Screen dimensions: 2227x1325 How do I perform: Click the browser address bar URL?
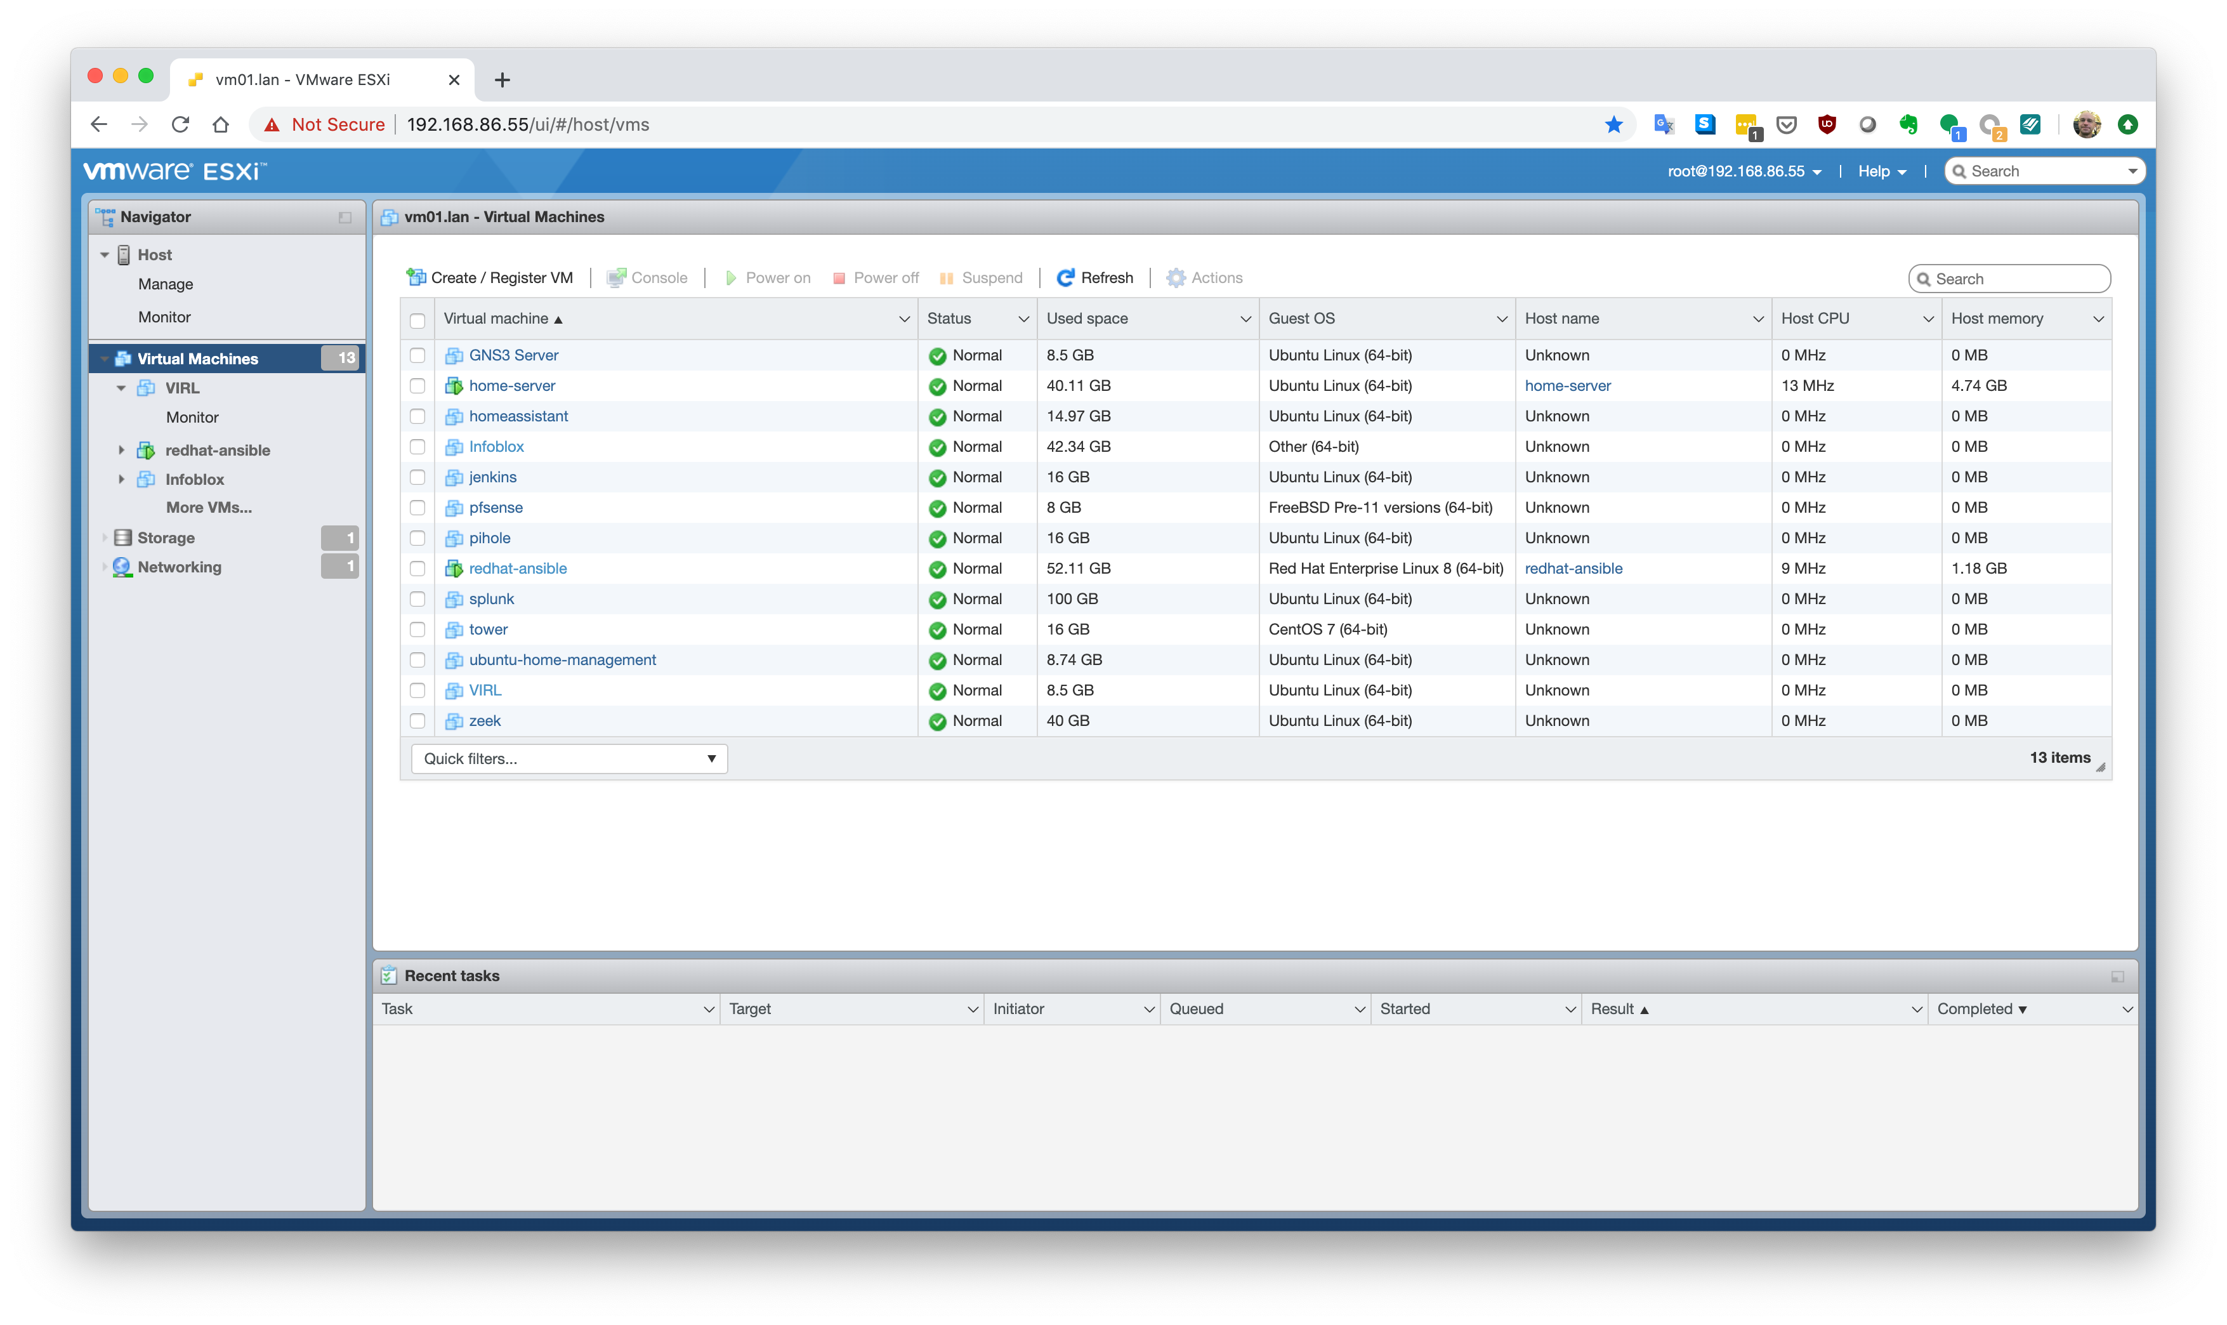pyautogui.click(x=529, y=125)
